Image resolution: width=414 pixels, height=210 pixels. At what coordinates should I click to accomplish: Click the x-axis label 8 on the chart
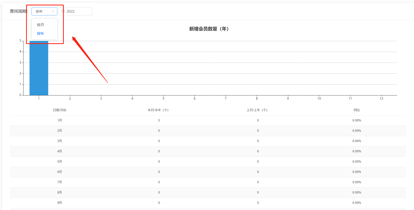257,99
